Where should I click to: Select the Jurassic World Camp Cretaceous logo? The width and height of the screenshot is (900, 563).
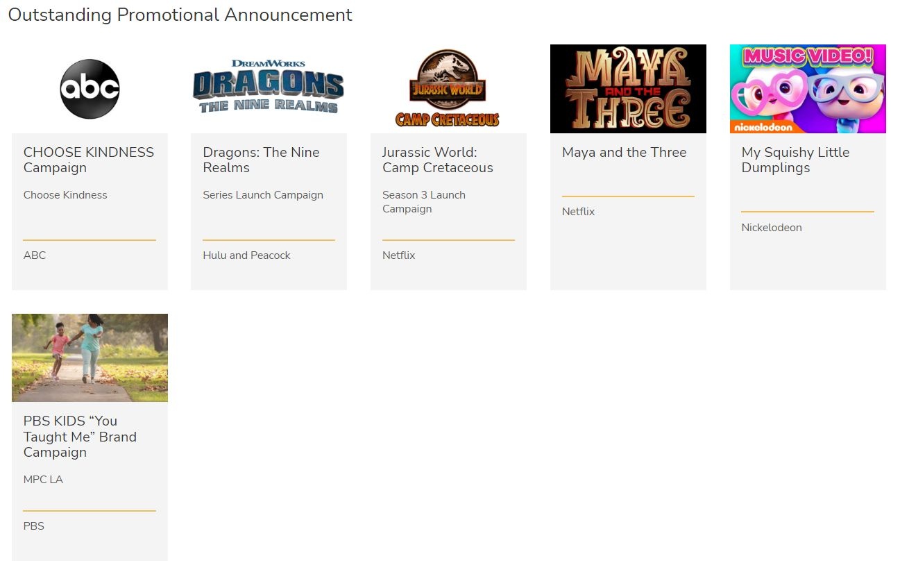pos(448,89)
